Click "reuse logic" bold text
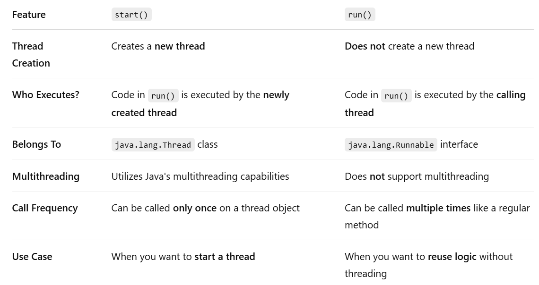539x285 pixels. (452, 257)
